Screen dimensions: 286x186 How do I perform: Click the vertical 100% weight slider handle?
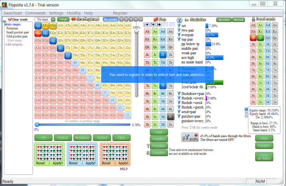pos(136,31)
